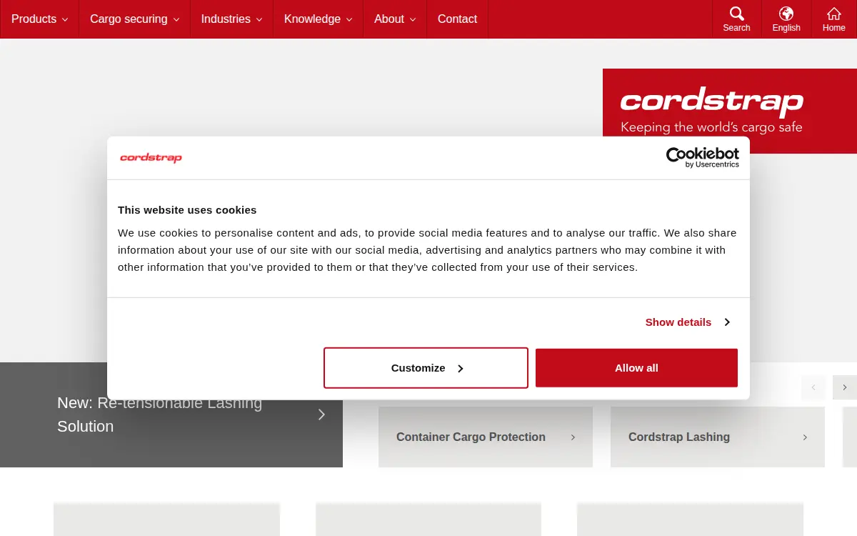This screenshot has width=857, height=536.
Task: Open New: Re-tensionable Lashing Solution banner
Action: click(171, 415)
